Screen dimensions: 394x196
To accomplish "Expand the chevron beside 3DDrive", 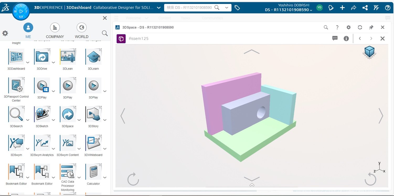I will [53, 62].
